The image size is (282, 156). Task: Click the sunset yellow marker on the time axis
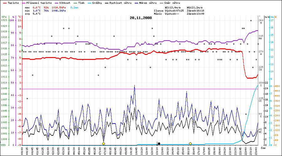click(190, 144)
